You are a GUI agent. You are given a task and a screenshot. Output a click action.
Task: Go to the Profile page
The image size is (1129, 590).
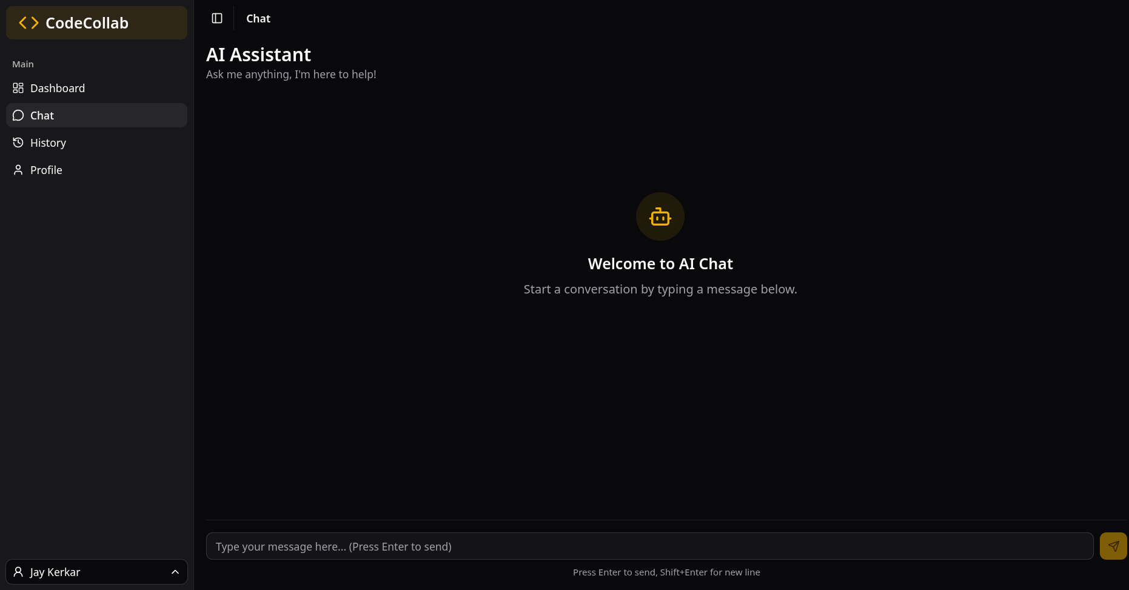[46, 170]
